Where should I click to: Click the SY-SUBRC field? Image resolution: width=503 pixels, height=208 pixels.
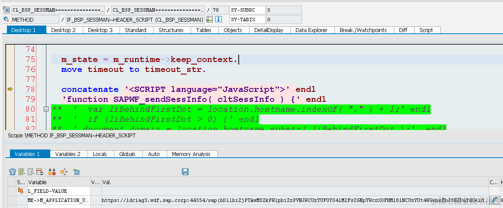pos(248,10)
